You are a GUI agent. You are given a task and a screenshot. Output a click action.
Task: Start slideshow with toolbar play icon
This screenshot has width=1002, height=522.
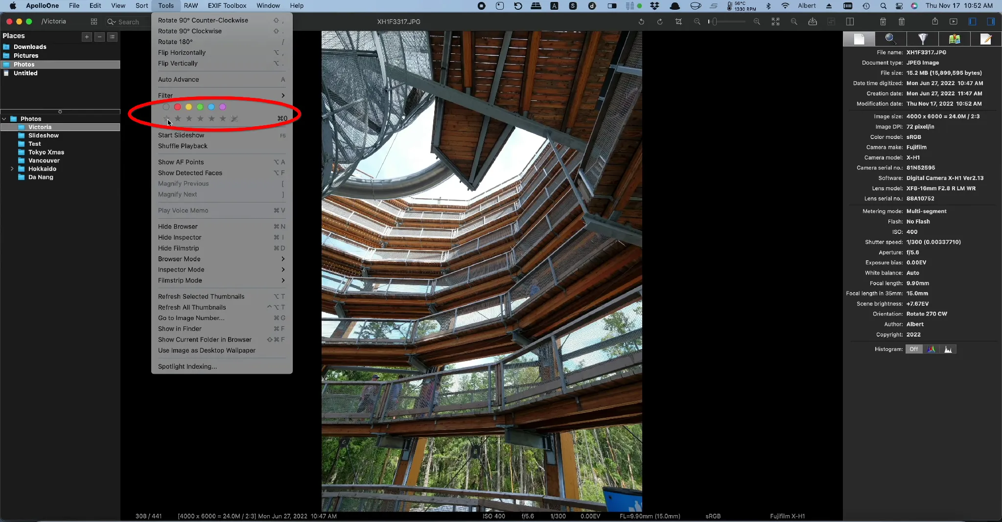[954, 22]
